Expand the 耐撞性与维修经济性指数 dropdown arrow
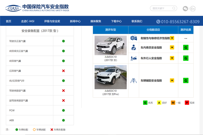203x135 pixels. point(172,38)
